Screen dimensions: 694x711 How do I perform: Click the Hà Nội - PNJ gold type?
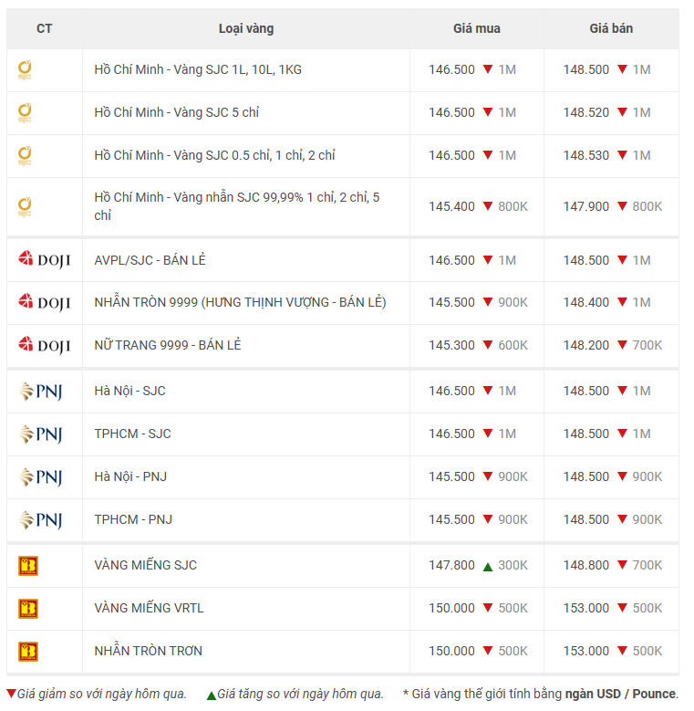coord(130,476)
